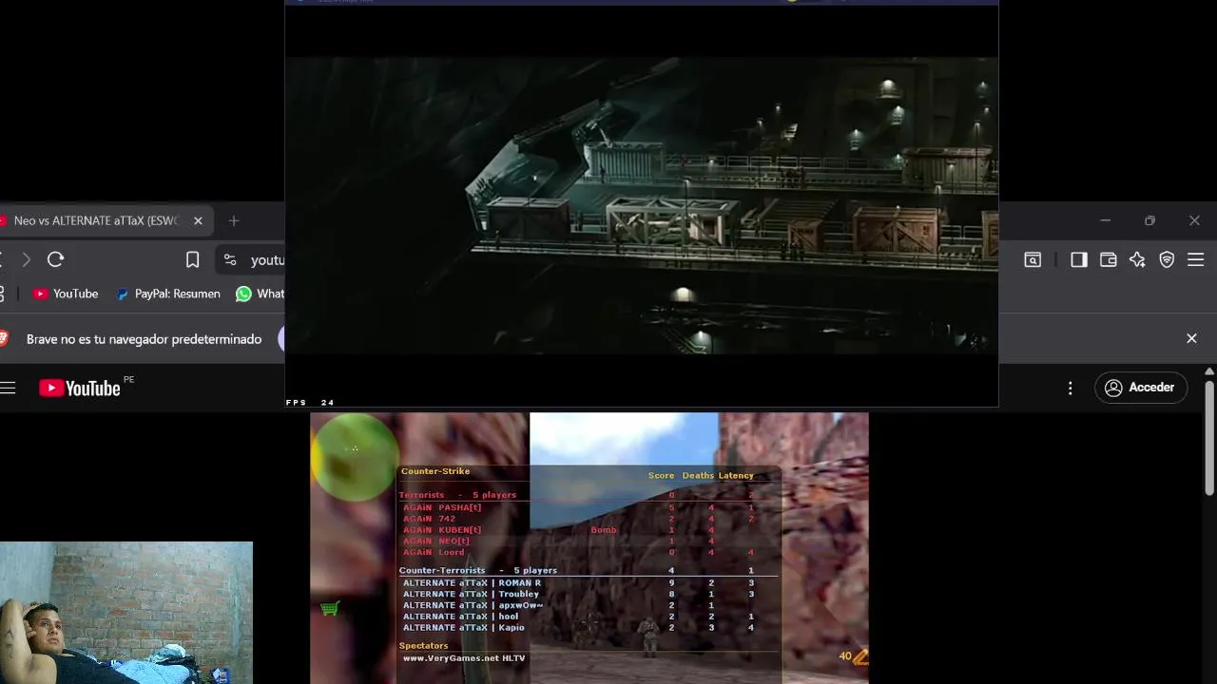Open Brave VPN shield icon
This screenshot has width=1217, height=684.
[1167, 259]
